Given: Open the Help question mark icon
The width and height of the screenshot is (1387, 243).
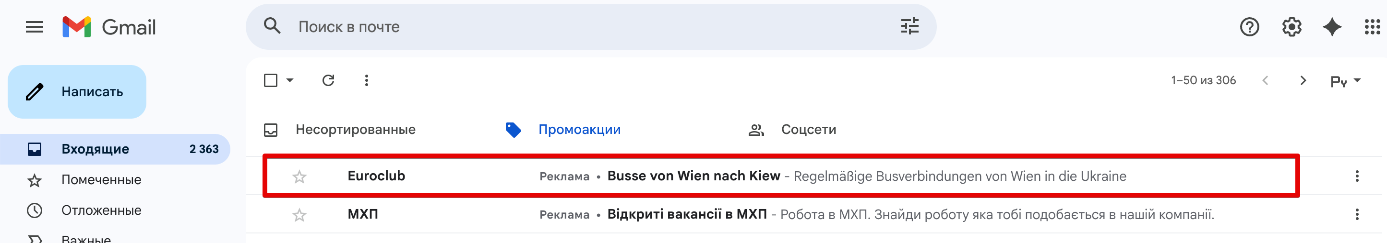Looking at the screenshot, I should (1249, 27).
